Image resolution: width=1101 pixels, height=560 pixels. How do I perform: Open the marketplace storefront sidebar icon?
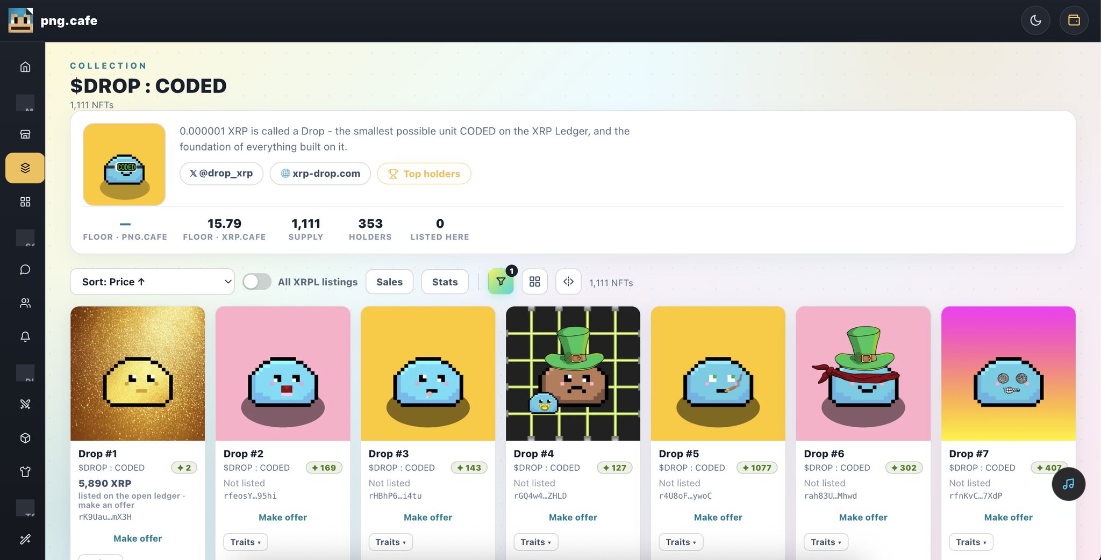point(25,134)
